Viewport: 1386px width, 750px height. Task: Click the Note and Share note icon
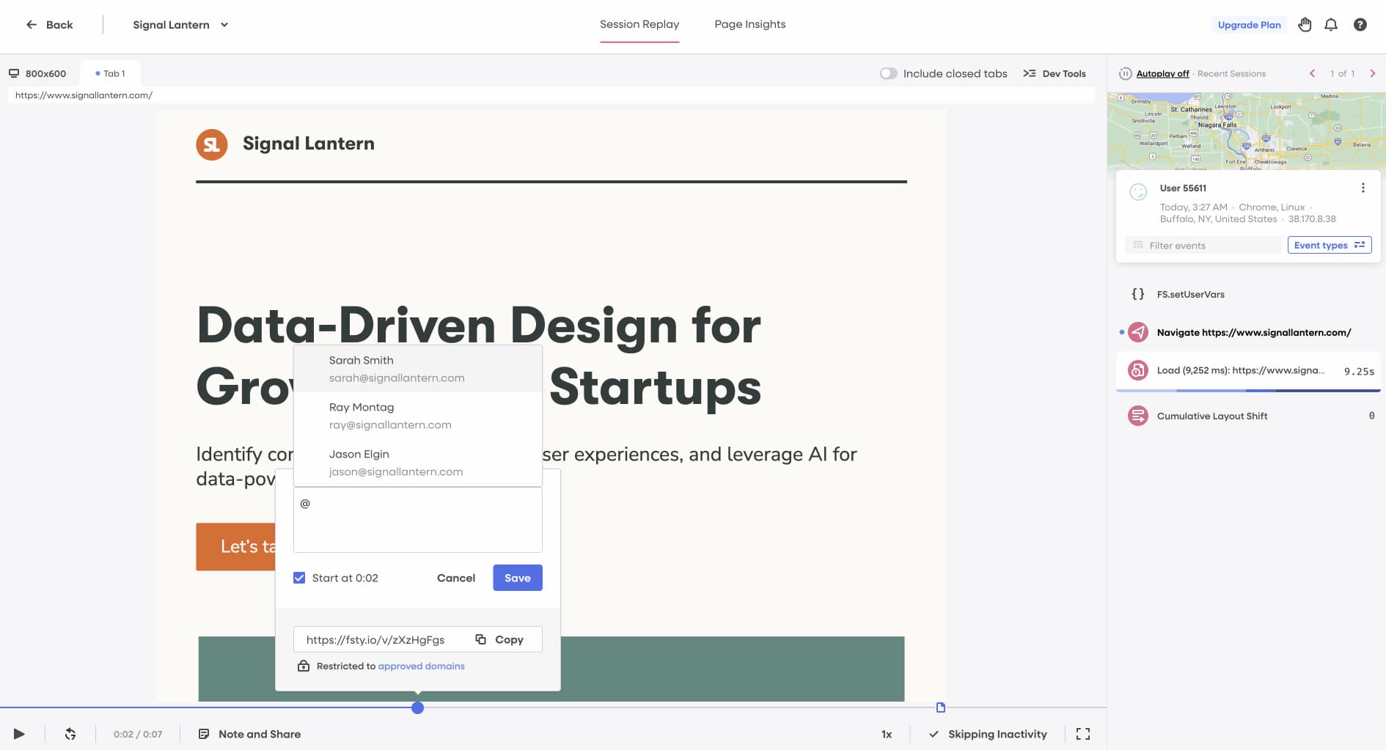[x=204, y=734]
